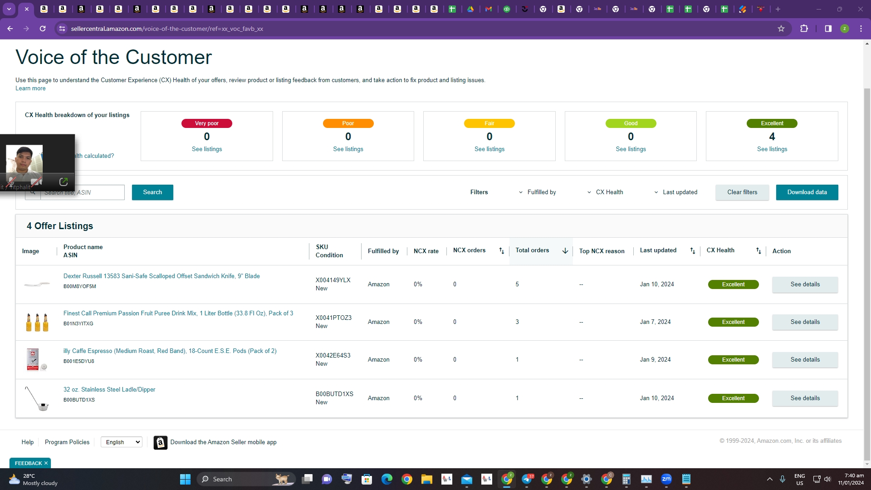This screenshot has height=490, width=871.
Task: Click the Amazon Seller mobile app icon
Action: 160,442
